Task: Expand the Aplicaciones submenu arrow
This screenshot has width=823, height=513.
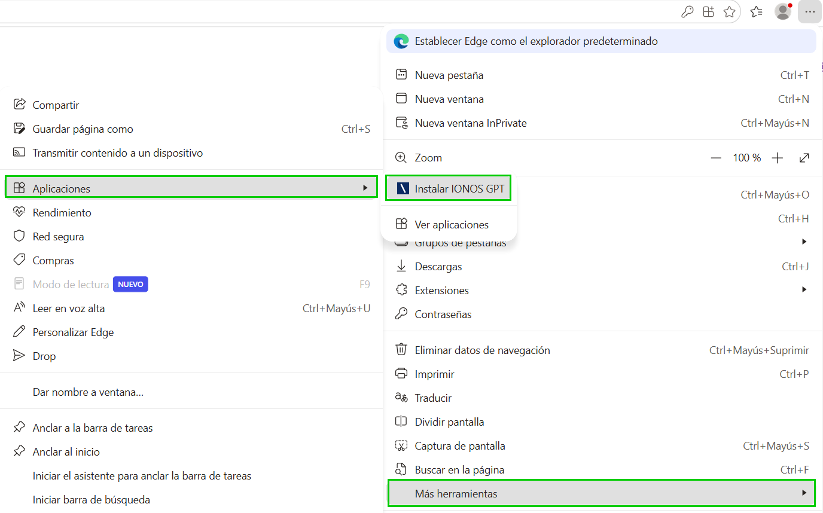Action: pos(365,188)
